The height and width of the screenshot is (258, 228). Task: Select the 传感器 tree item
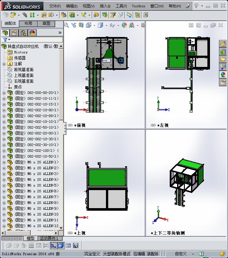[x=20, y=58]
